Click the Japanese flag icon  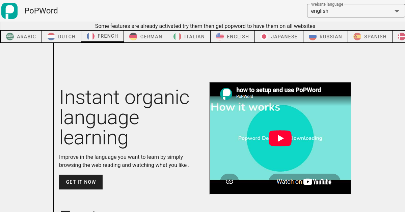264,37
